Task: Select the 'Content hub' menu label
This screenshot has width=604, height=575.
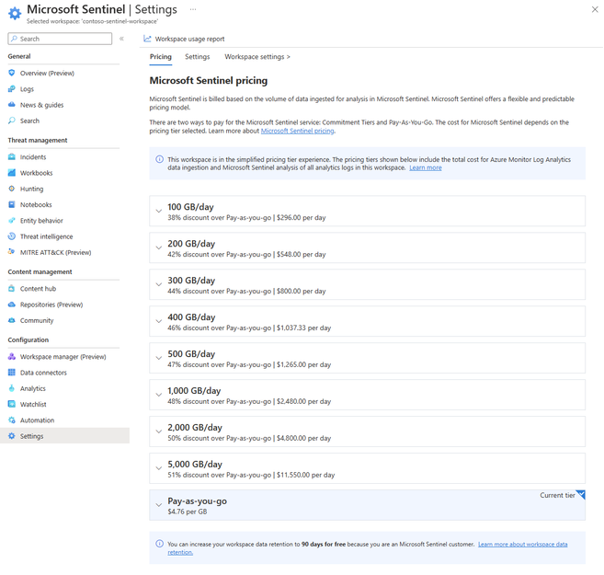Action: (x=38, y=289)
